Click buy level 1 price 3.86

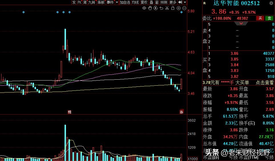tap(234, 53)
